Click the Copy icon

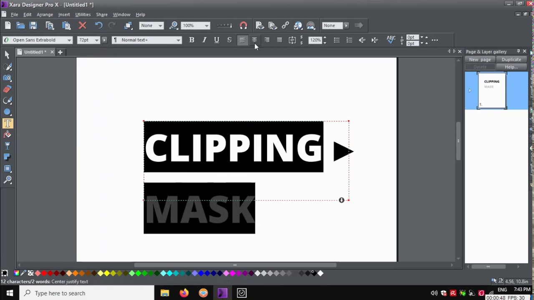click(x=50, y=25)
